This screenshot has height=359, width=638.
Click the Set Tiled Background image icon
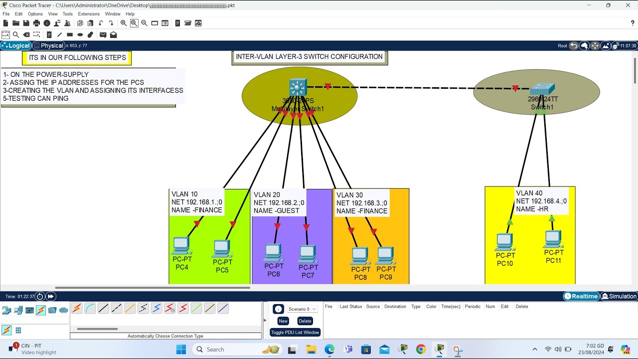click(x=606, y=45)
